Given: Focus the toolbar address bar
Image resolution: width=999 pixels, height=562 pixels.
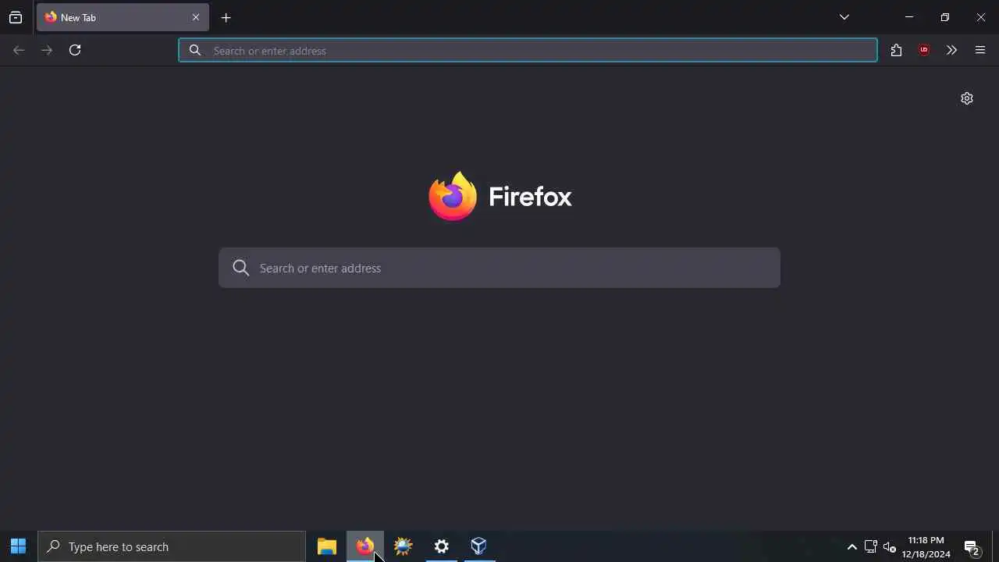Looking at the screenshot, I should pyautogui.click(x=528, y=50).
